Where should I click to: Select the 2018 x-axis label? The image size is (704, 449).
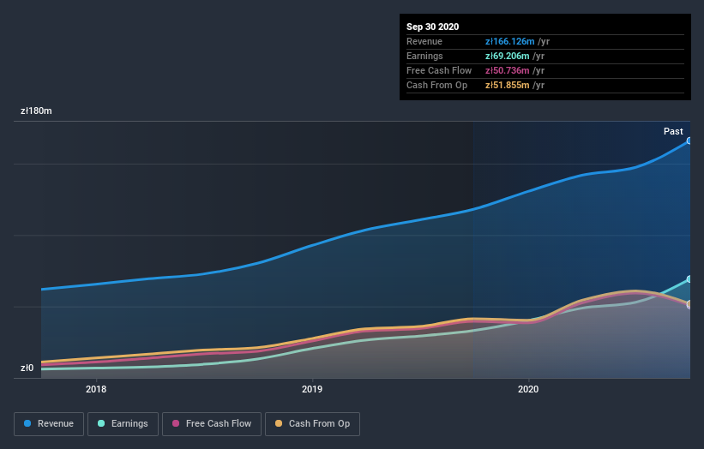(x=96, y=389)
